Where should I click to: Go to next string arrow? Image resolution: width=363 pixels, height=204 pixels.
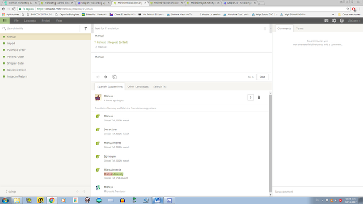[x=105, y=77]
